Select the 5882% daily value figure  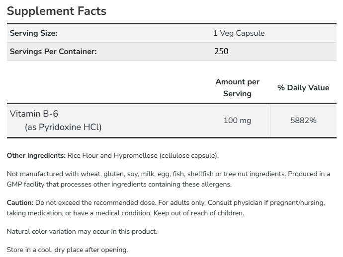click(x=303, y=121)
